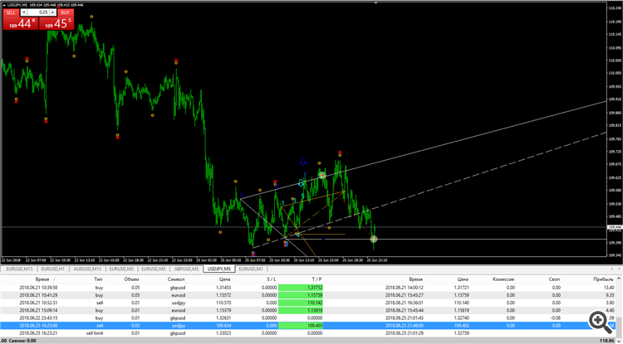Select the active USDJPY,M5 chart tab

click(219, 269)
